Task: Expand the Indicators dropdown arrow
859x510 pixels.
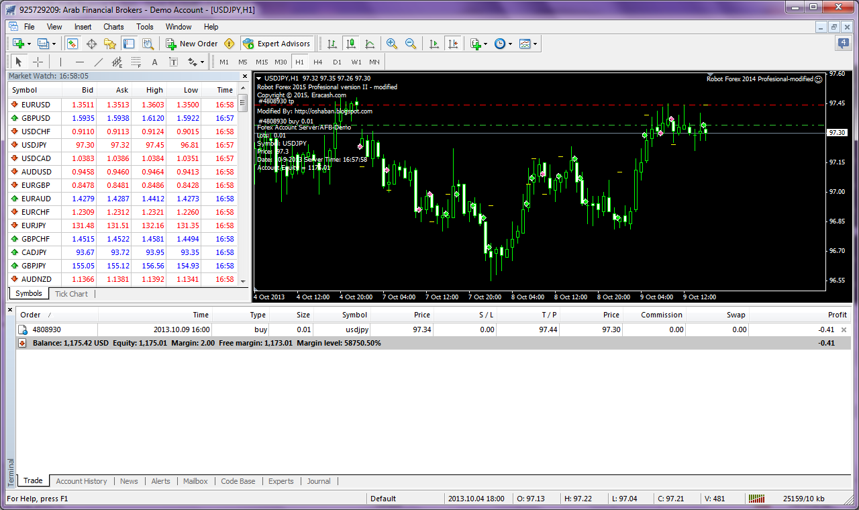Action: (x=486, y=44)
